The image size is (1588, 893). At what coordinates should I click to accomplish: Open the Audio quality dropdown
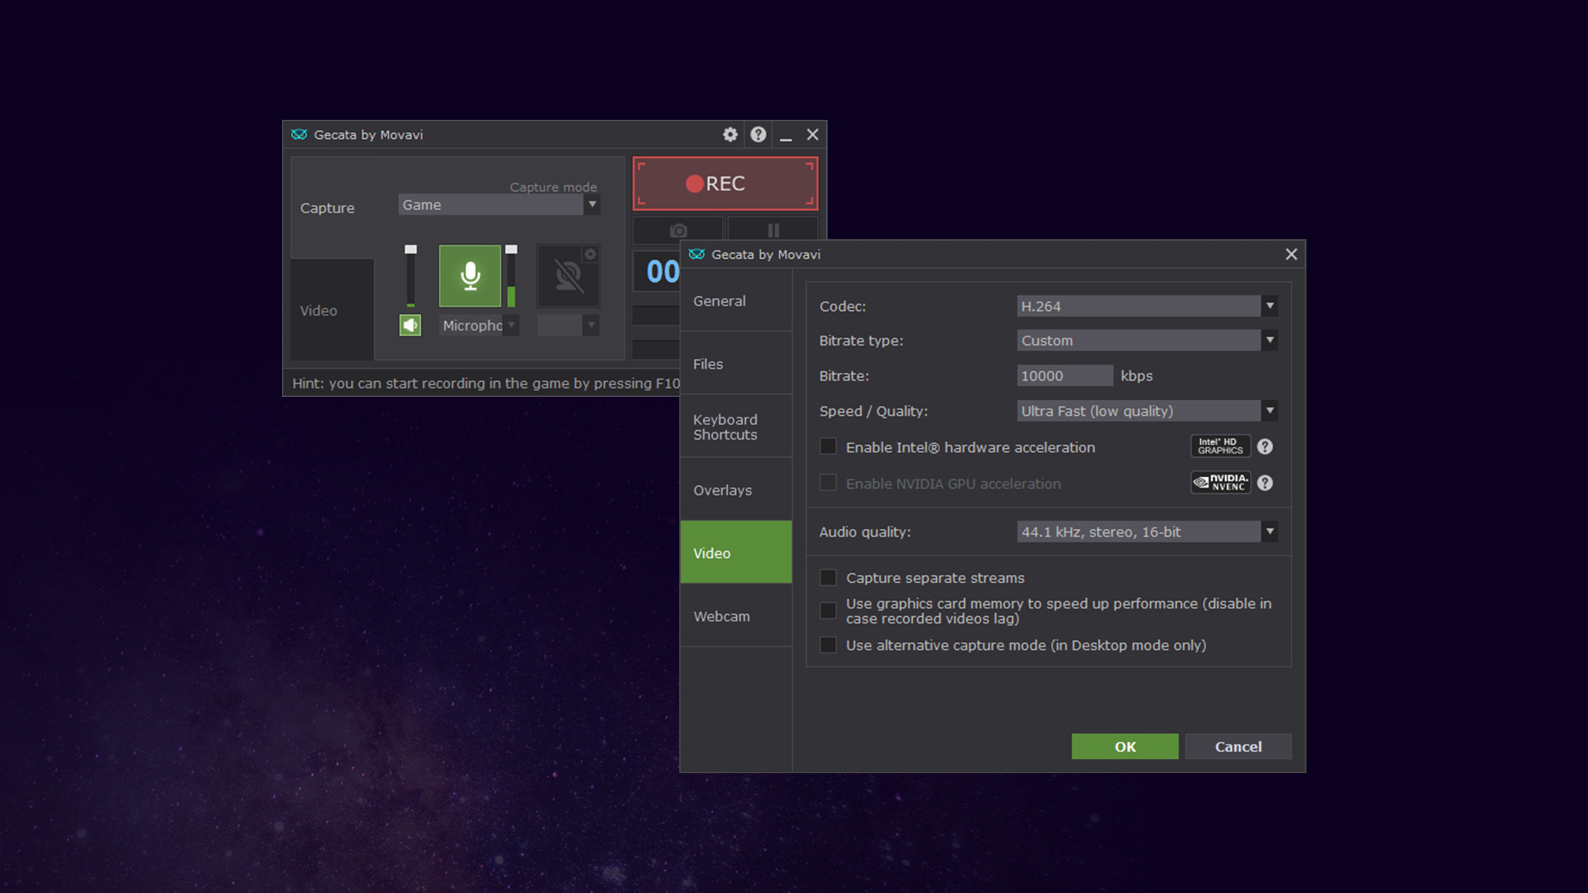pyautogui.click(x=1147, y=532)
